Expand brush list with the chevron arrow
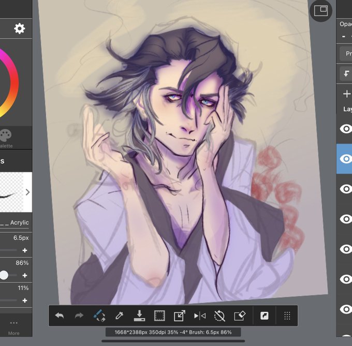 click(x=27, y=192)
